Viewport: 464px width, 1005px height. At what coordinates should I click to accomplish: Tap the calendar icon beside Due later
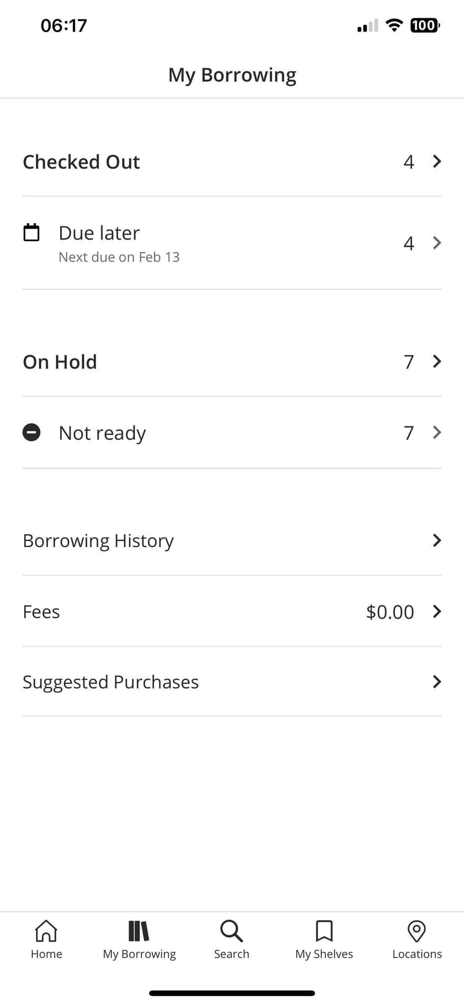pos(31,233)
